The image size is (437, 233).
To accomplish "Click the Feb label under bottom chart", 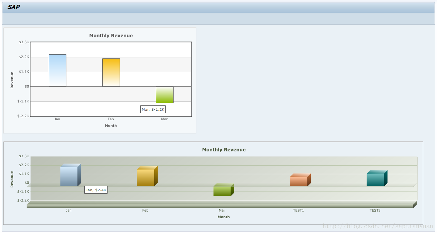I will click(146, 210).
